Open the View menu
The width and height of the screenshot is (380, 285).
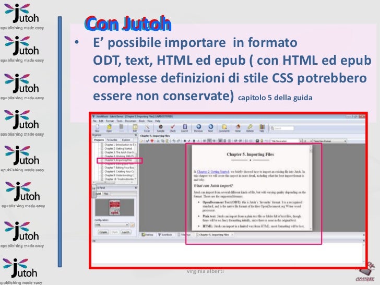[x=150, y=121]
